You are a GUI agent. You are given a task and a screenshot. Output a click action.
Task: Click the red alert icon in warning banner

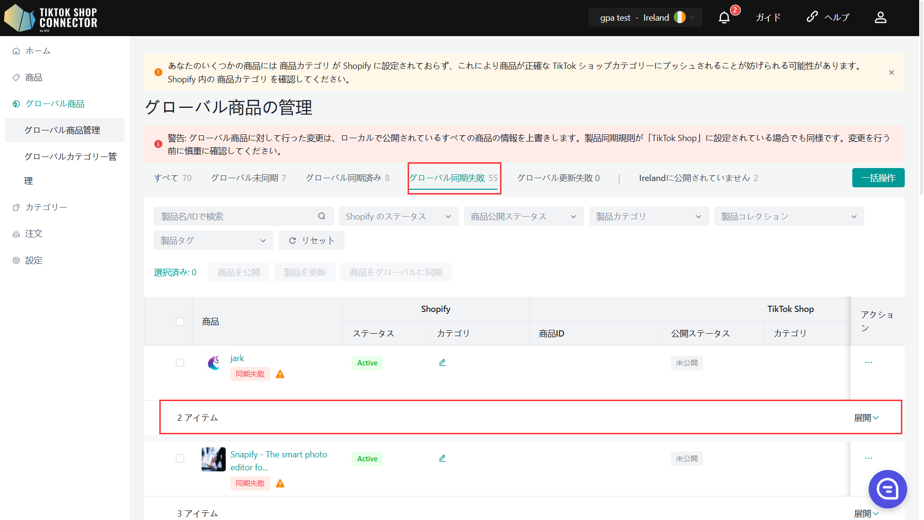pos(158,144)
